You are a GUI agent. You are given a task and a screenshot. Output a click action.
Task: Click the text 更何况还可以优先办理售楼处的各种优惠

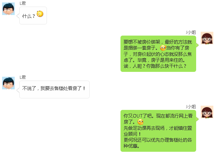point(158,143)
